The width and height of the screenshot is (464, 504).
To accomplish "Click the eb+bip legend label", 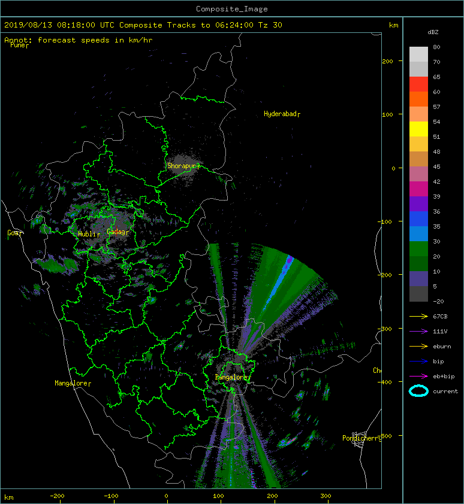I will 444,376.
